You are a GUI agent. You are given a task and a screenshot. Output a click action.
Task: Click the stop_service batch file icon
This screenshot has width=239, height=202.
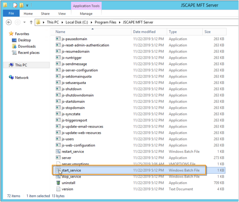pyautogui.click(x=58, y=176)
